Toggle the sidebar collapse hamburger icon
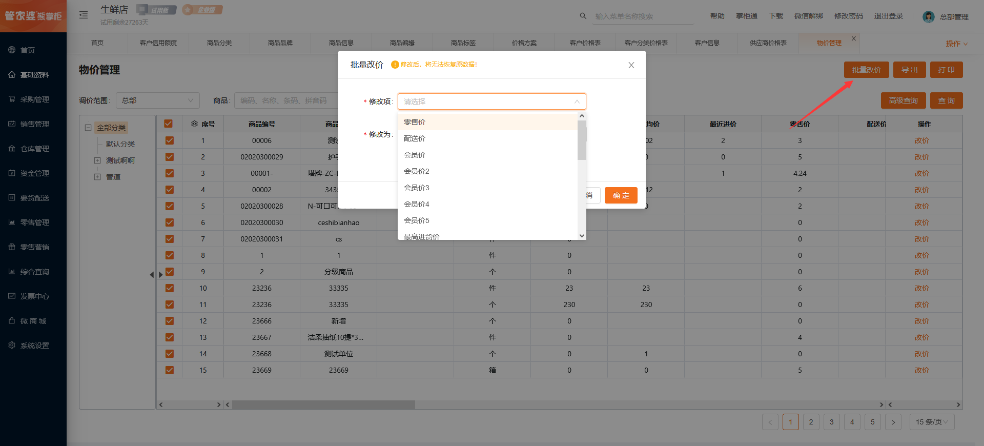This screenshot has width=984, height=446. coord(84,15)
